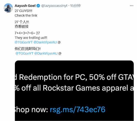The height and width of the screenshot is (121, 137).
Task: Click the 'Check the link' text line
Action: (26, 16)
